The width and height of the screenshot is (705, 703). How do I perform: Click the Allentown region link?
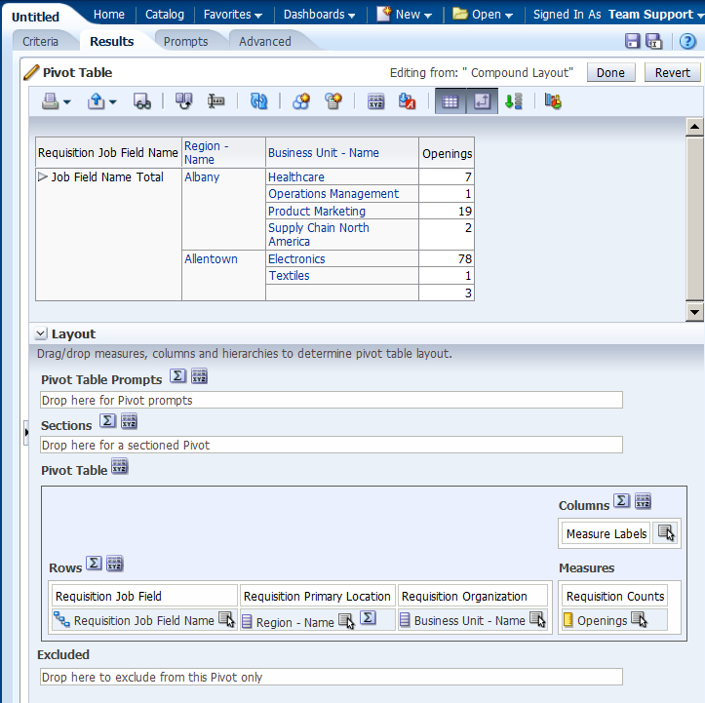coord(211,259)
